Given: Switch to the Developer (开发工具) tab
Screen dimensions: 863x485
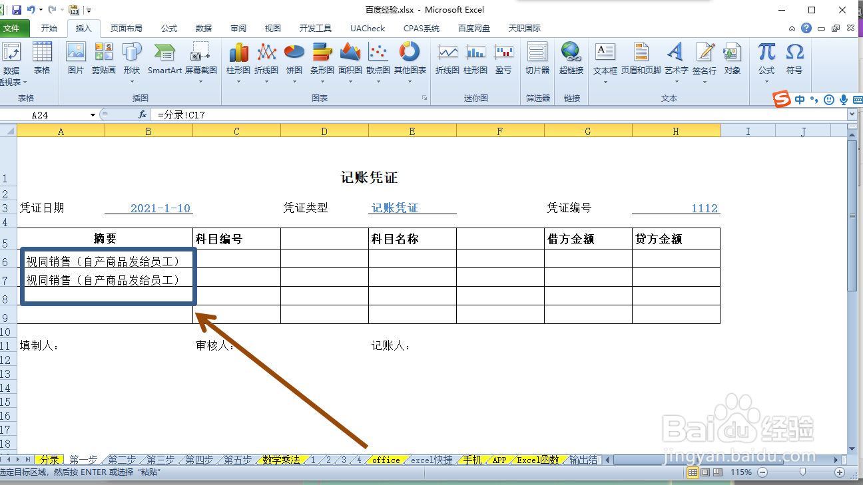Looking at the screenshot, I should pos(316,28).
